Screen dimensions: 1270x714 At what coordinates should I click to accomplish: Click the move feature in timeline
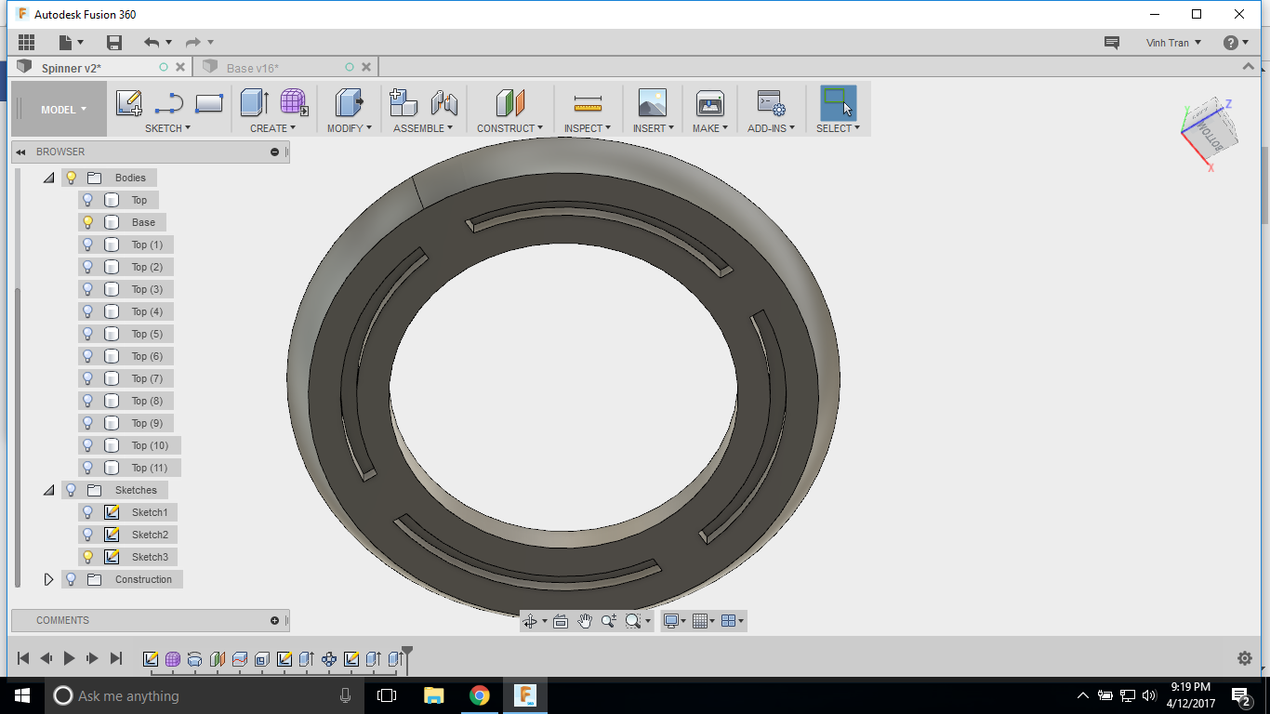click(x=329, y=659)
